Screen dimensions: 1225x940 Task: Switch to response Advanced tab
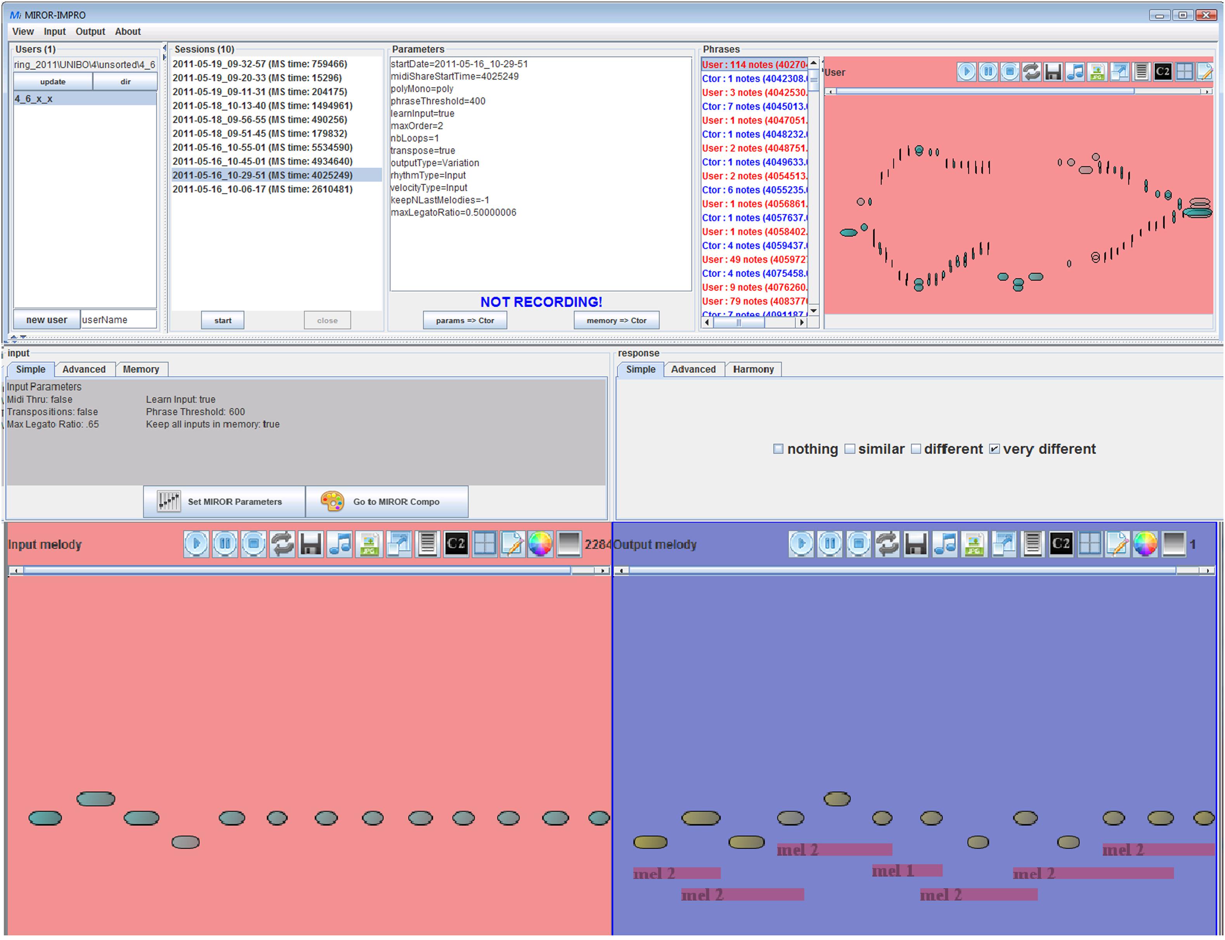tap(693, 369)
